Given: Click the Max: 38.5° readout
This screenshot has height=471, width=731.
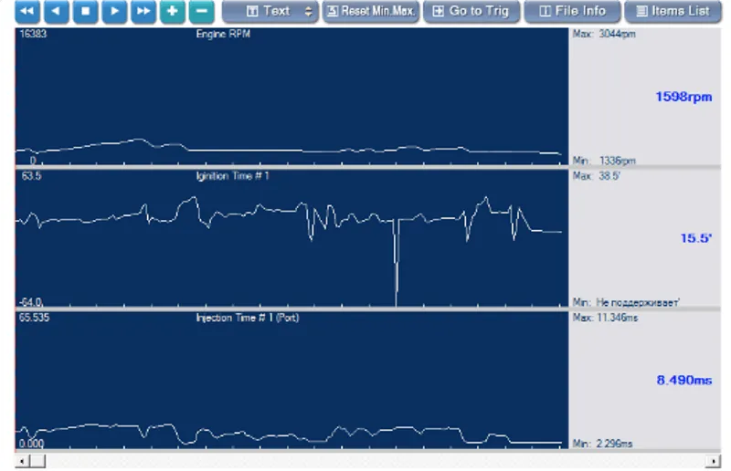Looking at the screenshot, I should click(x=597, y=176).
